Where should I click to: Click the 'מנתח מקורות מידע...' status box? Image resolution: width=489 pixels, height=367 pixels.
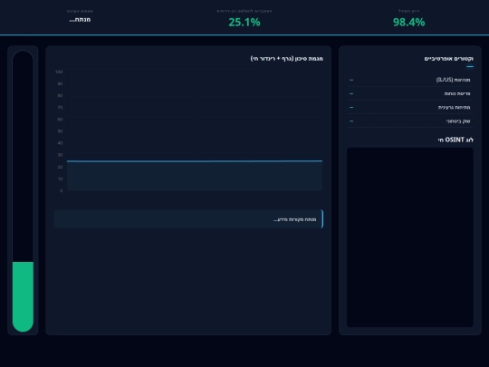[x=188, y=218]
